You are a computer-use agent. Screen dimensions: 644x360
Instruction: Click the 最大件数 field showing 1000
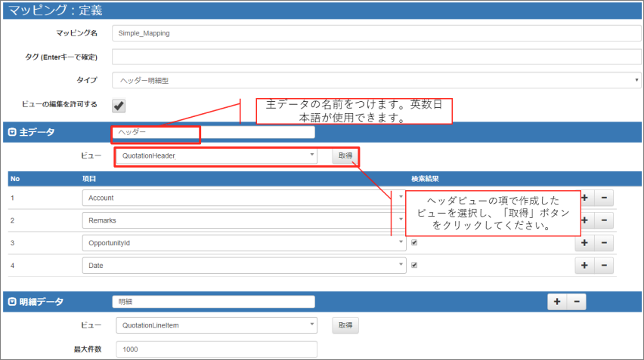pos(216,349)
